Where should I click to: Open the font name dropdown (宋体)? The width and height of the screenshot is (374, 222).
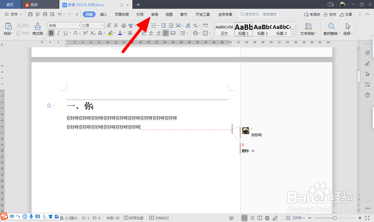tap(79, 26)
